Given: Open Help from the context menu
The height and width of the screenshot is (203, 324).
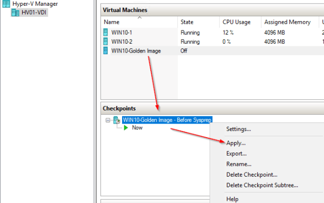Looking at the screenshot, I should point(232,199).
